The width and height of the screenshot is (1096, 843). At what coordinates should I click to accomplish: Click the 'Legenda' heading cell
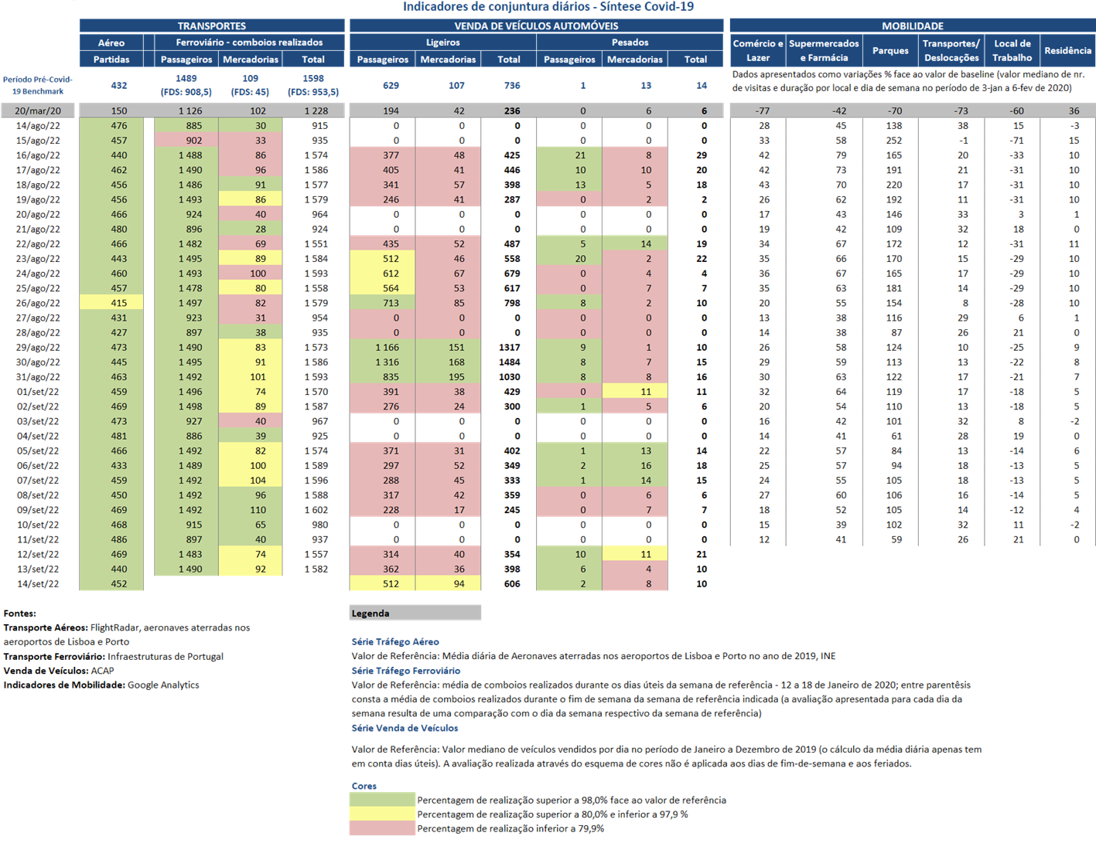(x=415, y=613)
